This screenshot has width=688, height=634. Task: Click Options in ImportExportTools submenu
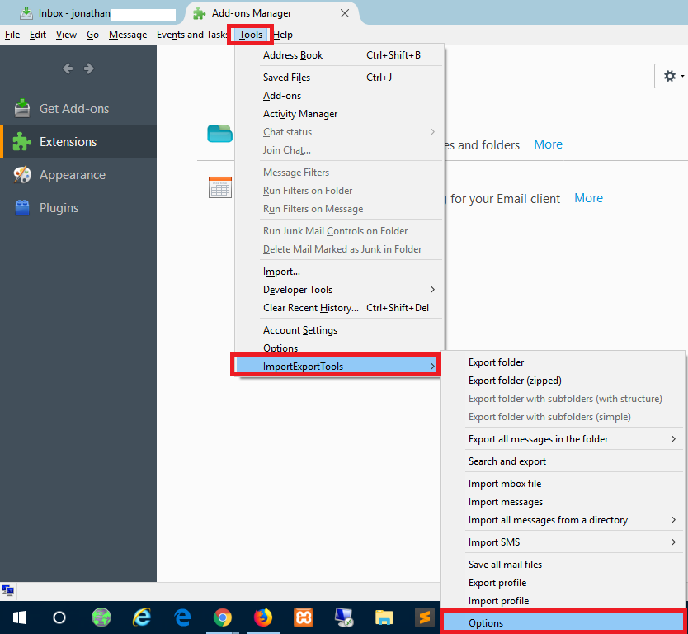563,622
